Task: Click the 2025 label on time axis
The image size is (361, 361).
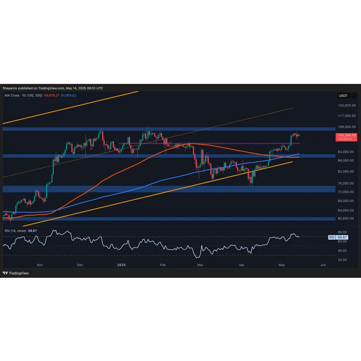Action: pyautogui.click(x=121, y=265)
